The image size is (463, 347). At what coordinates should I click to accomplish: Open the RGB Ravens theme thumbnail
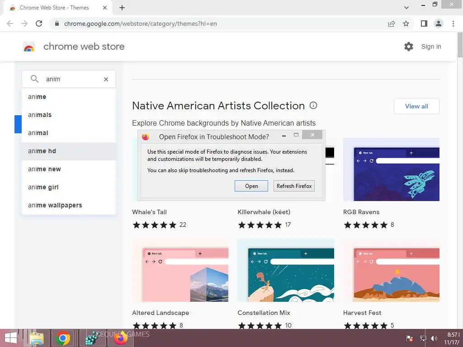click(391, 169)
